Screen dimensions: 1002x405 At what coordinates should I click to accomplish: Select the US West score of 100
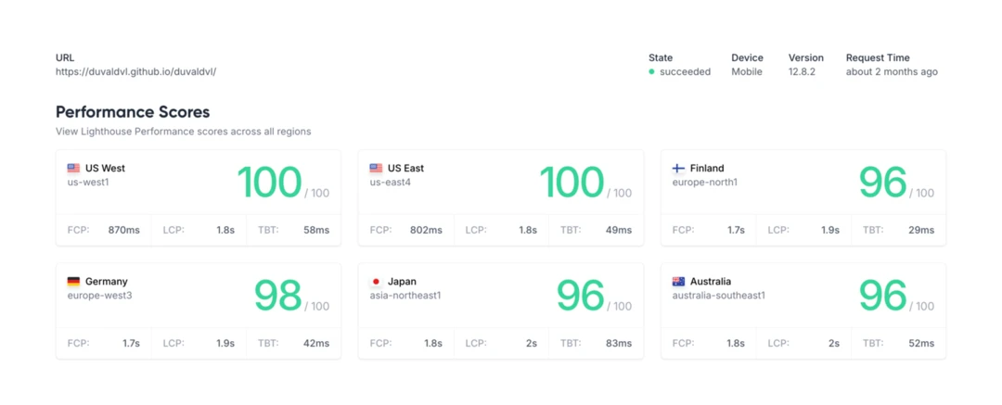[x=269, y=183]
